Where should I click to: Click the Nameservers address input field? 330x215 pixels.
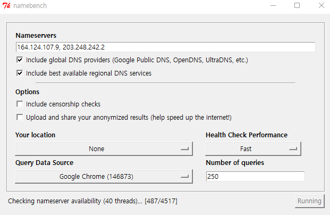pos(165,47)
